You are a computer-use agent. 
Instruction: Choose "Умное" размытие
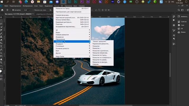click(x=102, y=42)
